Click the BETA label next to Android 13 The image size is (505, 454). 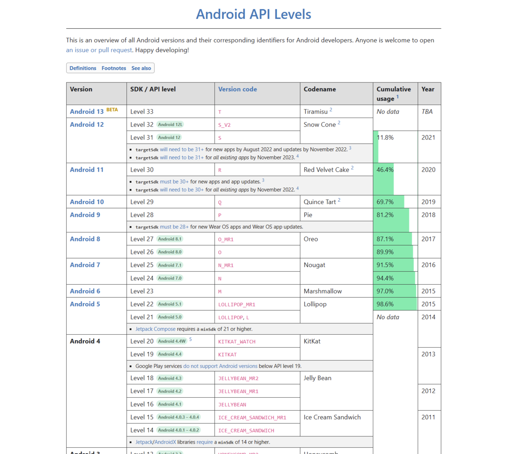112,110
